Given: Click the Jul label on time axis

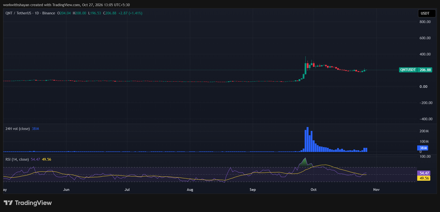Looking at the screenshot, I should tap(127, 190).
